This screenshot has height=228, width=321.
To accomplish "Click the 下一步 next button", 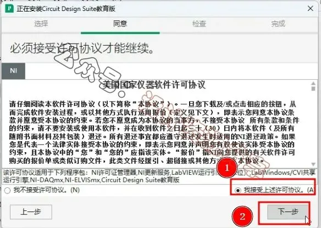I will point(288,212).
